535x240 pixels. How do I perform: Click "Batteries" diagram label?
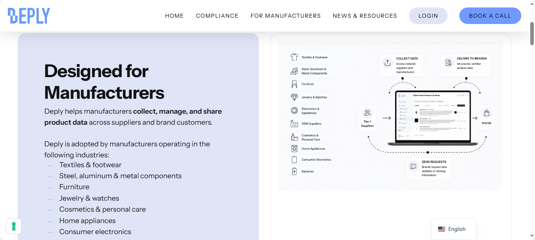point(308,172)
